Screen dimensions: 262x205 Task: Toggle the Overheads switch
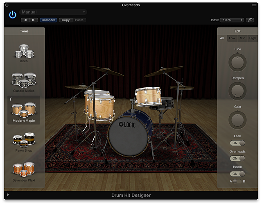tap(237, 158)
